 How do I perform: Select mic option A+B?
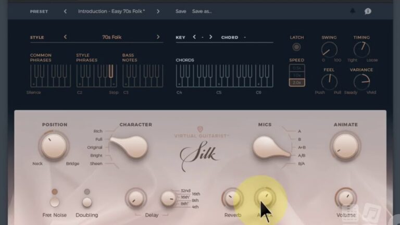click(302, 147)
